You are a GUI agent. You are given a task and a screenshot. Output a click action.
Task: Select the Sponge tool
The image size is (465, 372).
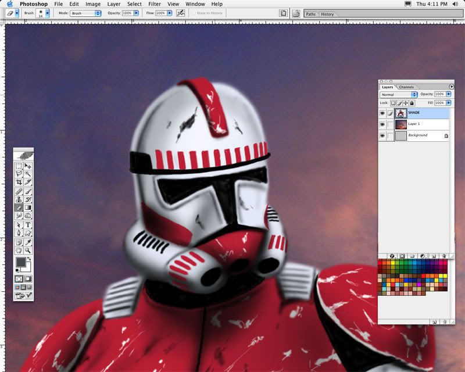click(28, 216)
